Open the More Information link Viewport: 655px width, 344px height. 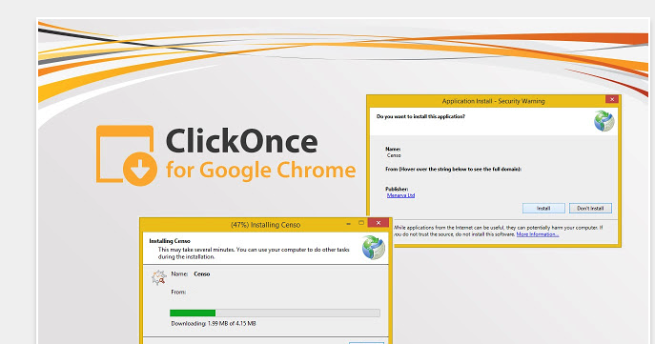tap(537, 234)
